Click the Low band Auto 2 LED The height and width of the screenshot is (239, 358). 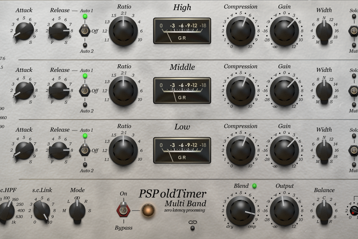[x=85, y=164]
